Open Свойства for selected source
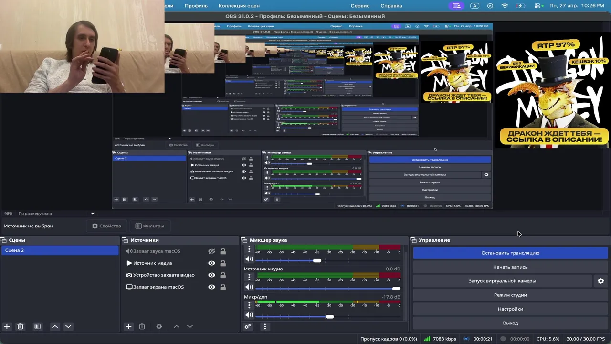Viewport: 611px width, 344px height. point(106,226)
